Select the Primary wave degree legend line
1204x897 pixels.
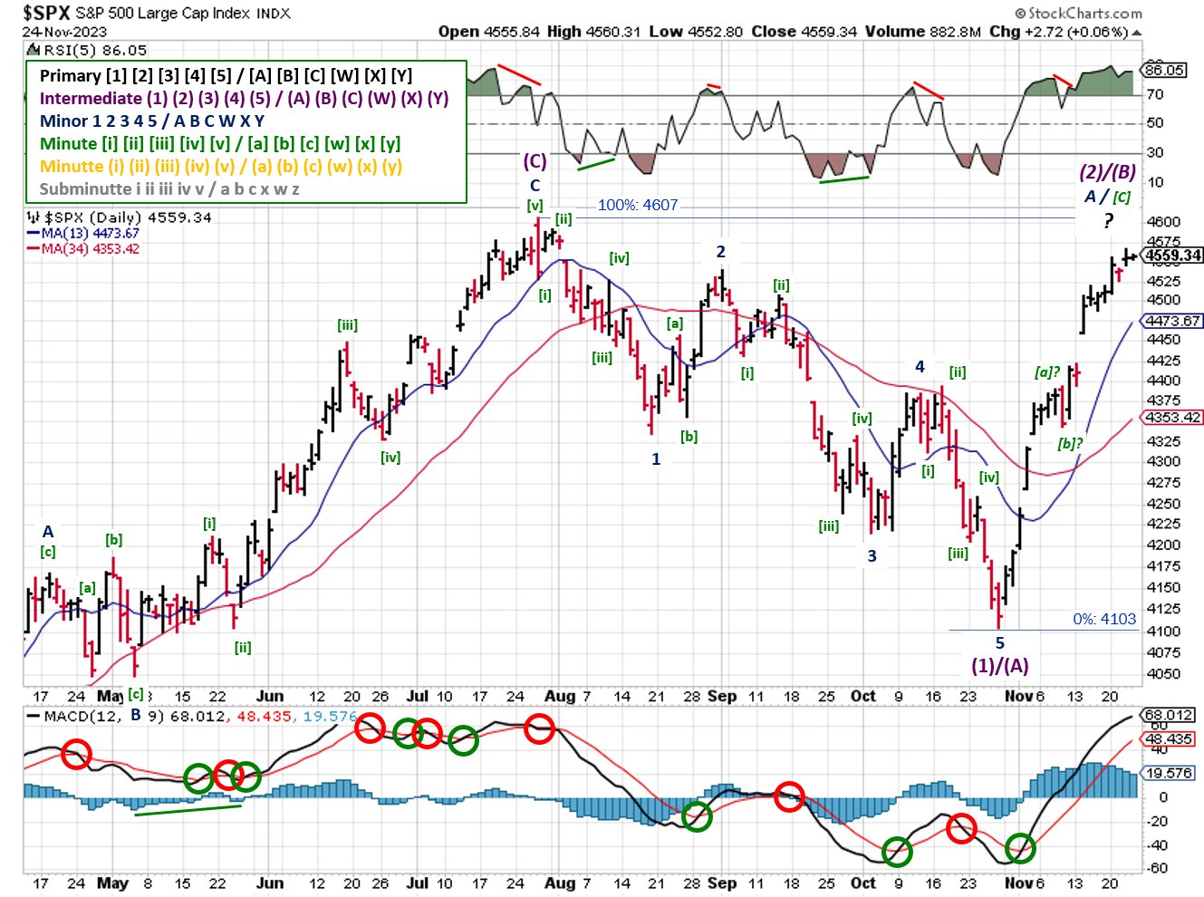pyautogui.click(x=226, y=76)
